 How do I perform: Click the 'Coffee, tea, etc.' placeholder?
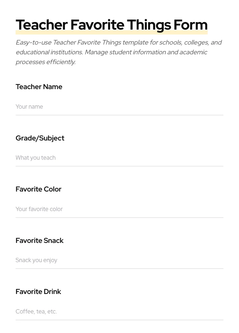pos(36,312)
